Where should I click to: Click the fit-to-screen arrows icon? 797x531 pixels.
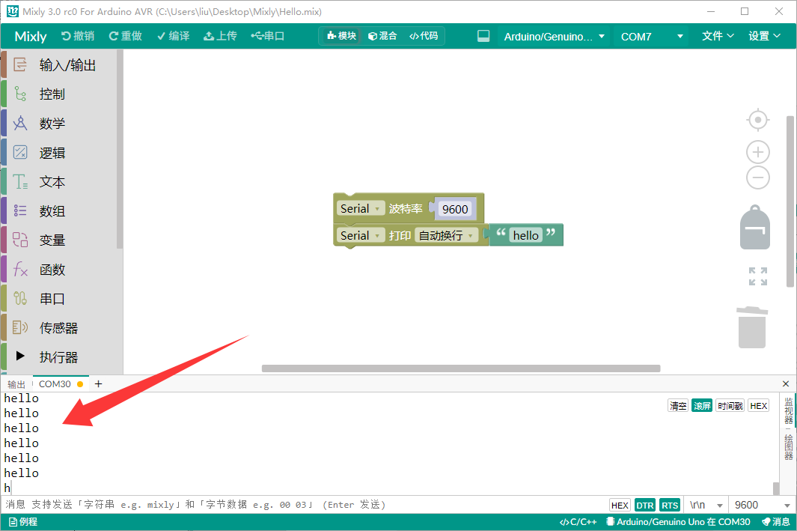point(758,276)
